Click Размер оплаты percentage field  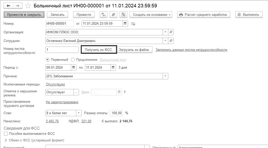point(116,113)
